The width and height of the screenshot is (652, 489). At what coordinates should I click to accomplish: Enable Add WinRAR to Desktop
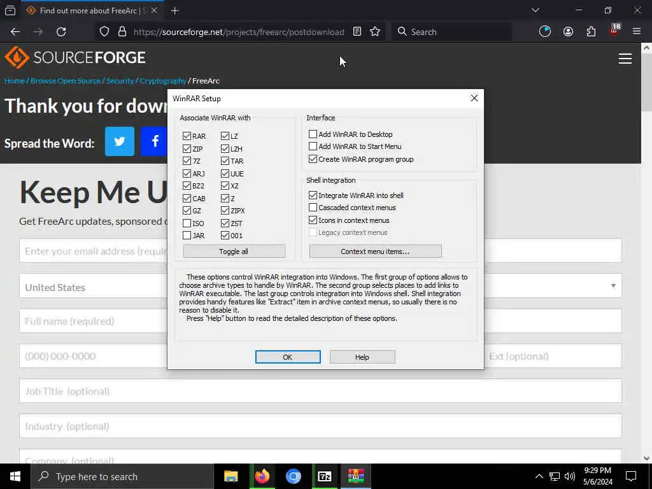(x=313, y=134)
